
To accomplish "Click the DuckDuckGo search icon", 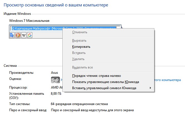I will click(18, 35).
